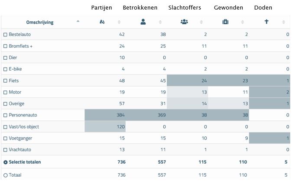The height and width of the screenshot is (181, 292).
Task: Click the Partijen collision icon in header
Action: (x=102, y=22)
